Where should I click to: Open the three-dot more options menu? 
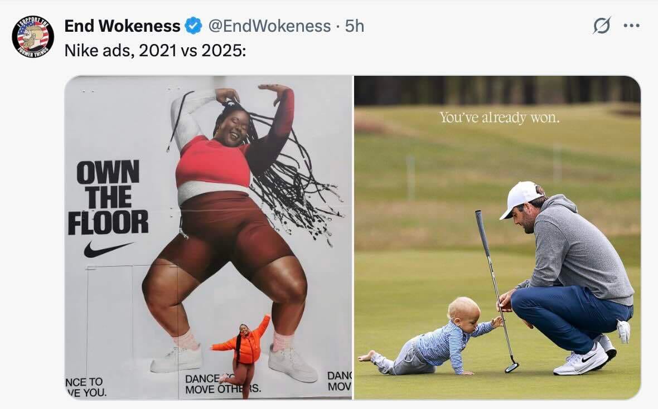point(632,26)
